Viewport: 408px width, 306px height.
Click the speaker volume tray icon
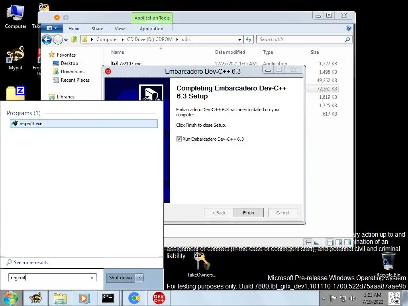pos(353,298)
